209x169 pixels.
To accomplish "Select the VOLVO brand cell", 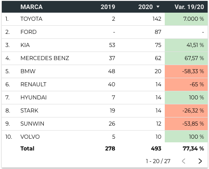I will (x=30, y=137).
